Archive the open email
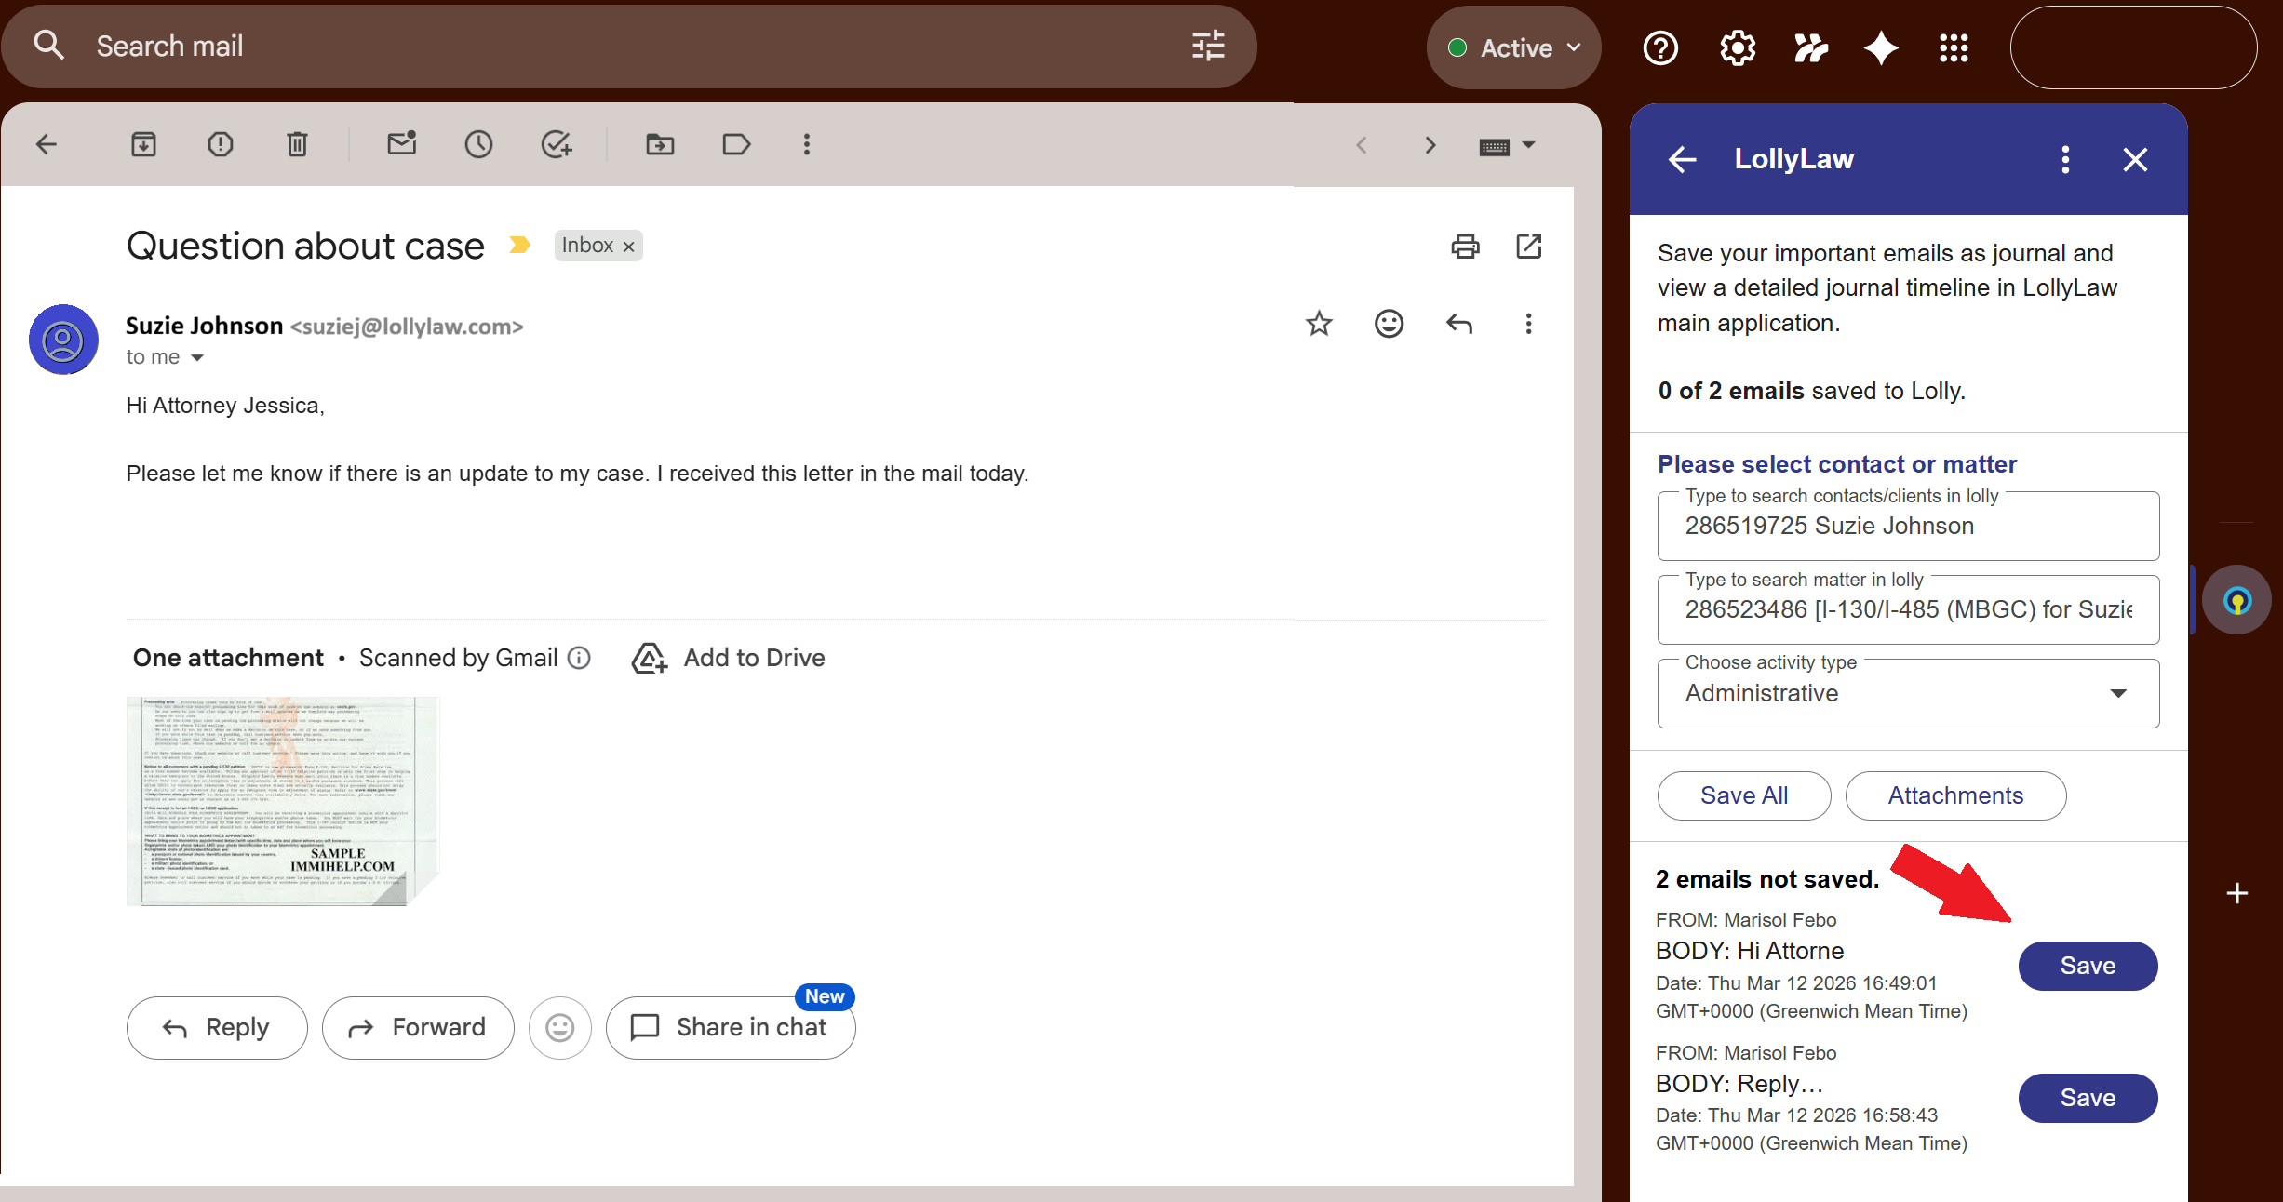Viewport: 2283px width, 1202px height. (143, 144)
